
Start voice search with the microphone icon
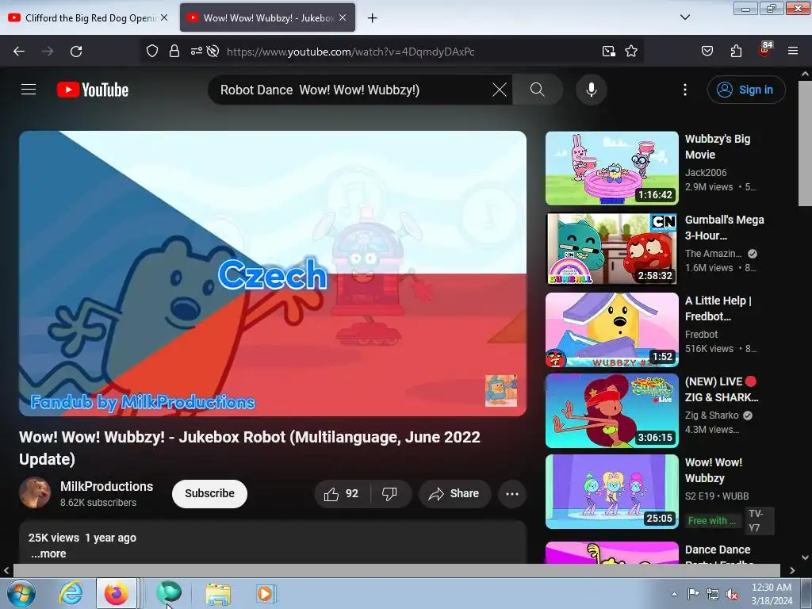(591, 90)
